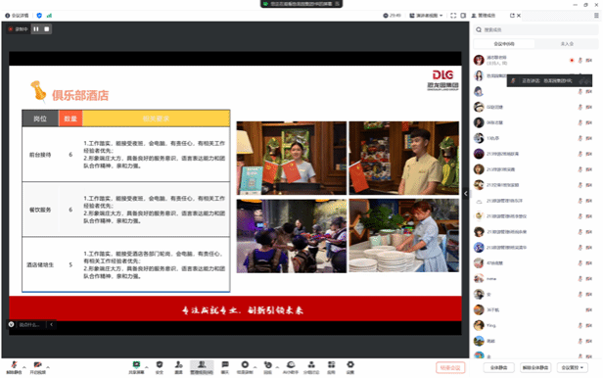Open the speaker view layout dropdown
The height and width of the screenshot is (378, 603).
pyautogui.click(x=426, y=16)
